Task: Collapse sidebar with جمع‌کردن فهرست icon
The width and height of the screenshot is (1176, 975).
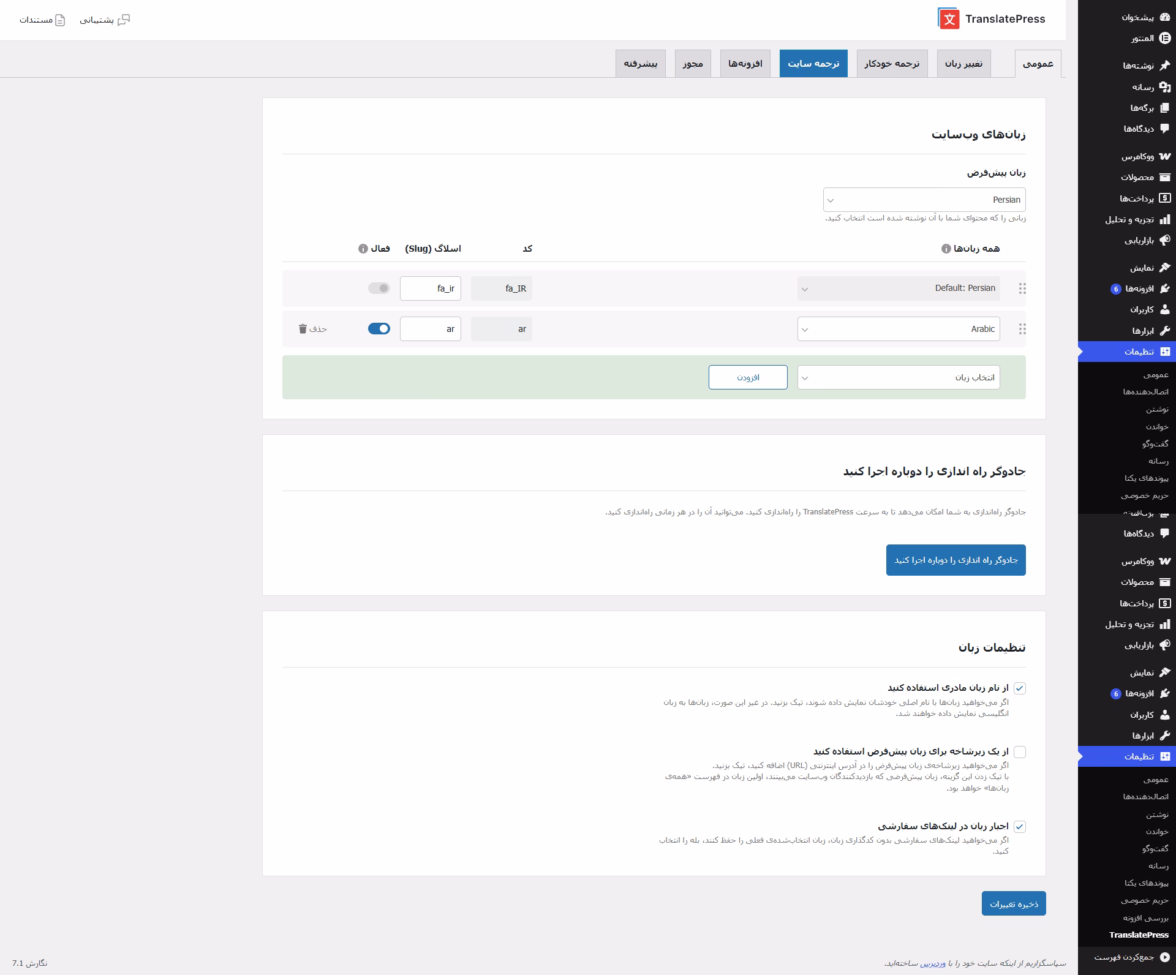Action: (x=1164, y=956)
